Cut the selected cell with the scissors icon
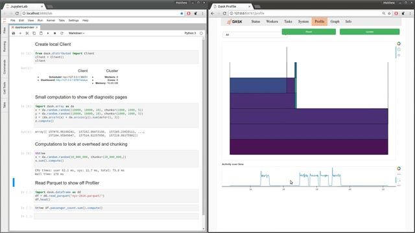 pos(27,33)
